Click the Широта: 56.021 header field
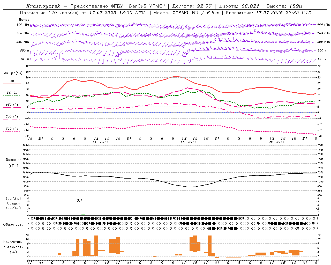This screenshot has width=331, height=265. [x=239, y=6]
